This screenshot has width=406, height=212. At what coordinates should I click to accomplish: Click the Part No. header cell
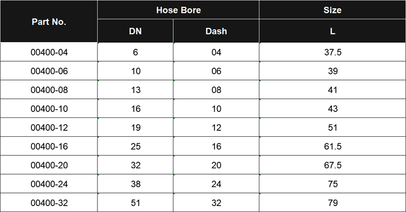pyautogui.click(x=49, y=22)
